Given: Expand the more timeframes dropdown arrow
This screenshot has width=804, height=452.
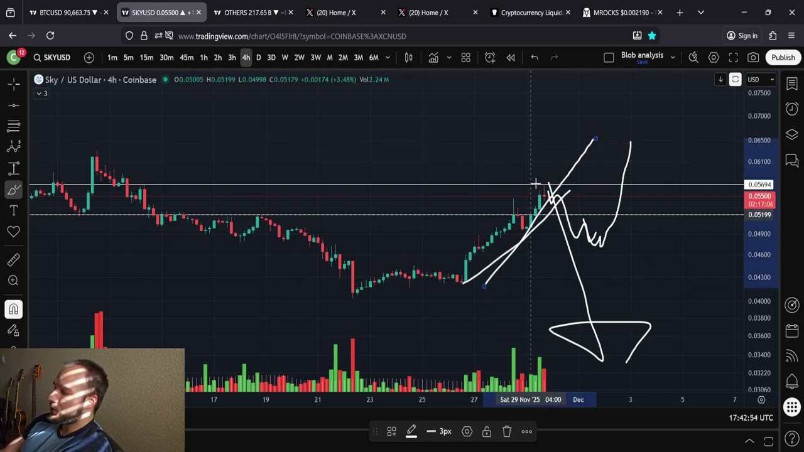Looking at the screenshot, I should point(388,58).
